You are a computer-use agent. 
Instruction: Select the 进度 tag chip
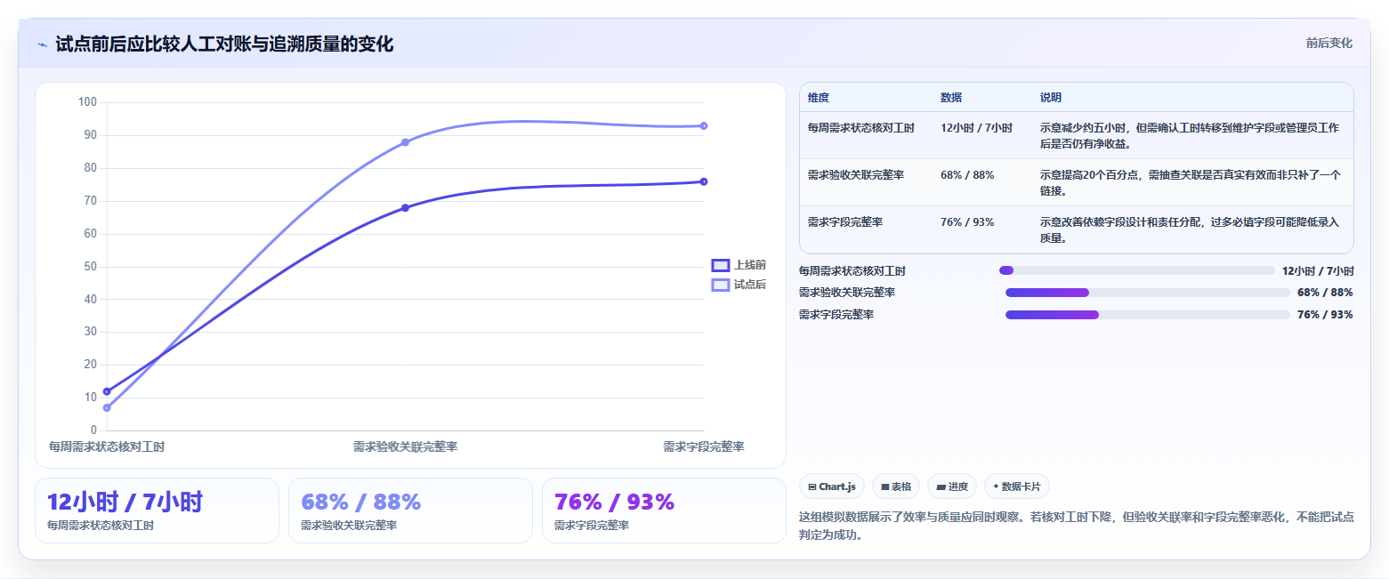pyautogui.click(x=952, y=487)
